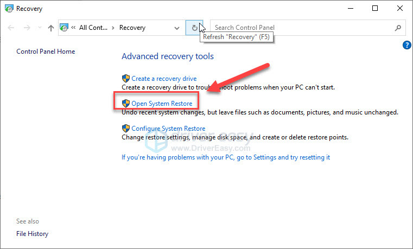Click the Advanced recovery tools heading

coord(168,56)
